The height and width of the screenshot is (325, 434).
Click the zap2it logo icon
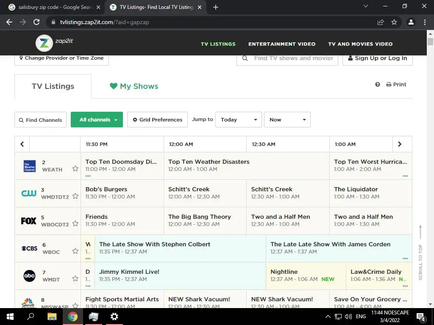pos(44,43)
